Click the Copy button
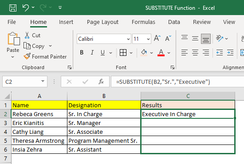Image resolution: width=244 pixels, height=164 pixels. pos(35,46)
